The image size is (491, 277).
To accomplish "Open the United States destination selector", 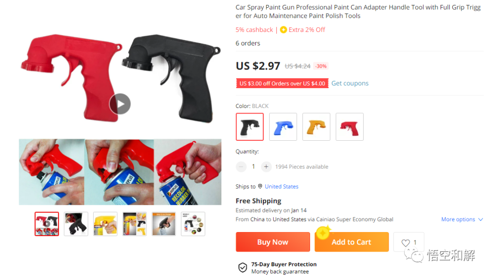I will [281, 186].
